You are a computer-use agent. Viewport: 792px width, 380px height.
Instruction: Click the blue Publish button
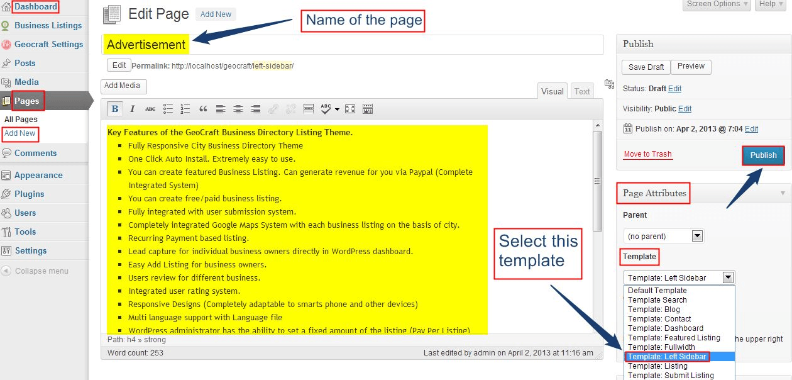[x=764, y=155]
